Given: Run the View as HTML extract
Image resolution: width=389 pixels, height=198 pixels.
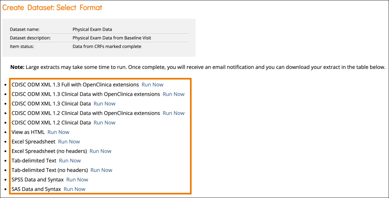Looking at the screenshot, I should click(58, 132).
